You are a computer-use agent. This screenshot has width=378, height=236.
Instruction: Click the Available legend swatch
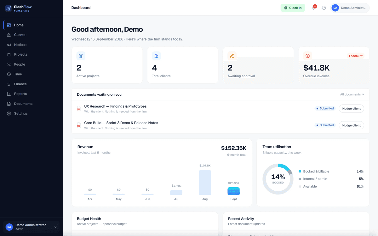[300, 187]
